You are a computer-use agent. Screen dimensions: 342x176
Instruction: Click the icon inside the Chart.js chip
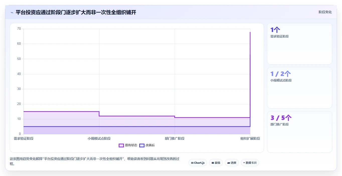(x=192, y=163)
